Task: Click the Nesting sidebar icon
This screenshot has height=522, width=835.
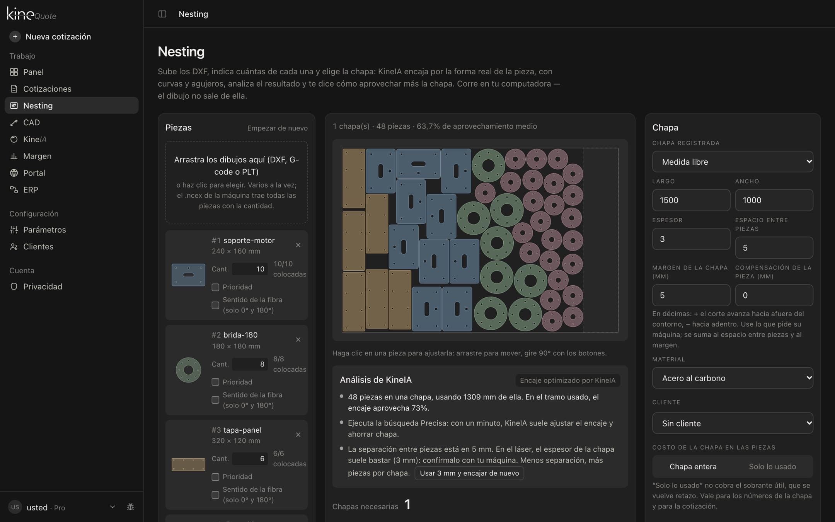Action: (x=14, y=106)
